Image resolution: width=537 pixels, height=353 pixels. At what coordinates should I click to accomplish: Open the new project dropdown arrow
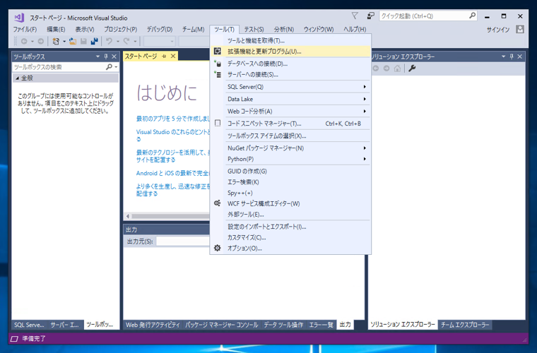[64, 42]
